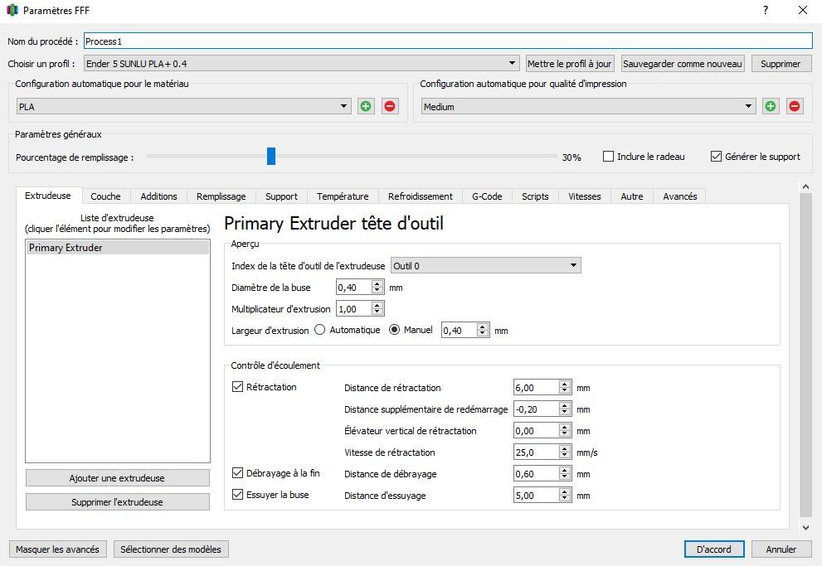Click Masquer les avancés button
The height and width of the screenshot is (566, 822).
tap(57, 549)
